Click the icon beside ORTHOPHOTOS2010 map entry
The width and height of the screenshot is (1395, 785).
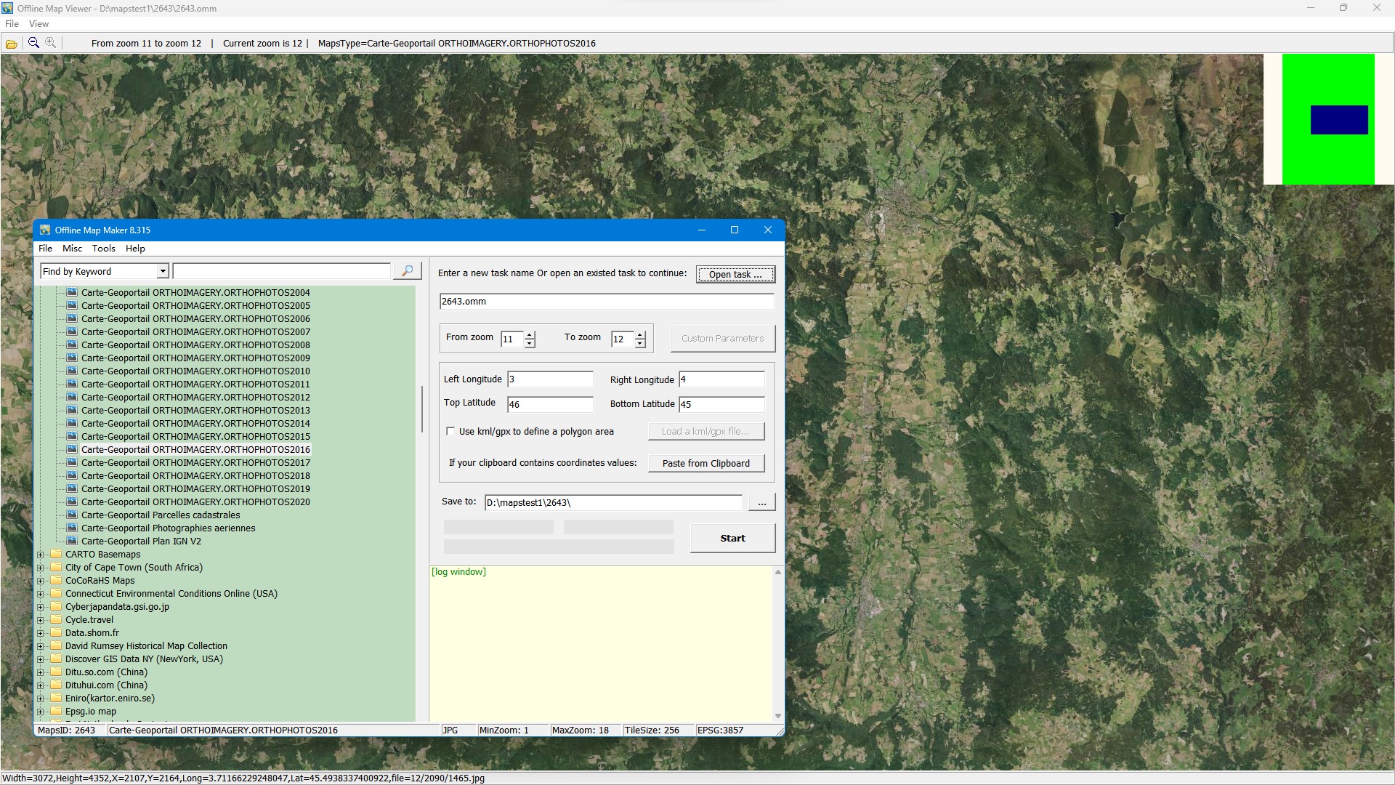click(x=72, y=371)
